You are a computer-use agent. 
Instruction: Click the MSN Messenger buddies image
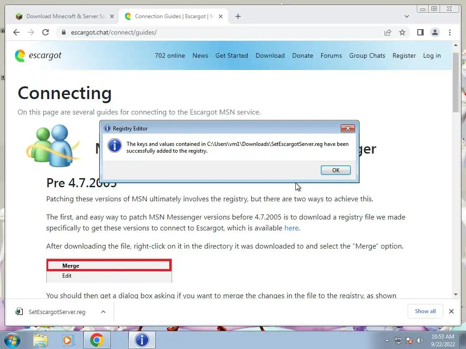[x=53, y=145]
